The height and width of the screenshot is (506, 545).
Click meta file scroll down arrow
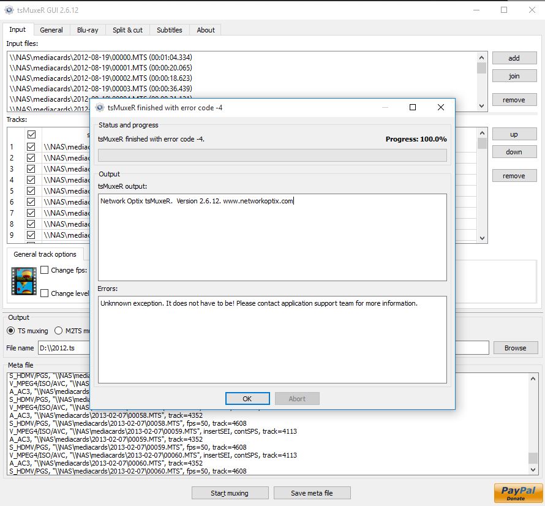pyautogui.click(x=533, y=470)
